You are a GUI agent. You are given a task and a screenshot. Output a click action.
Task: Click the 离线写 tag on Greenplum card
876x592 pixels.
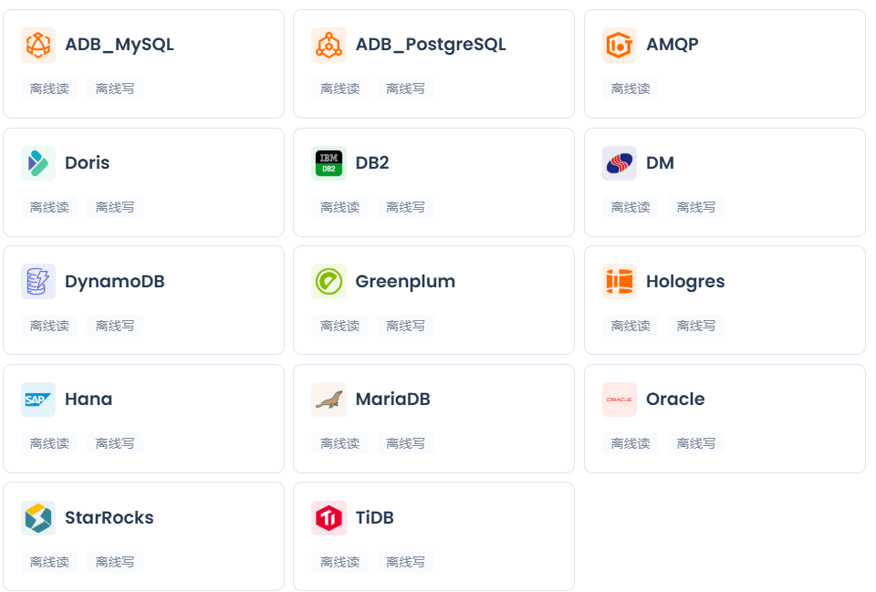coord(405,326)
